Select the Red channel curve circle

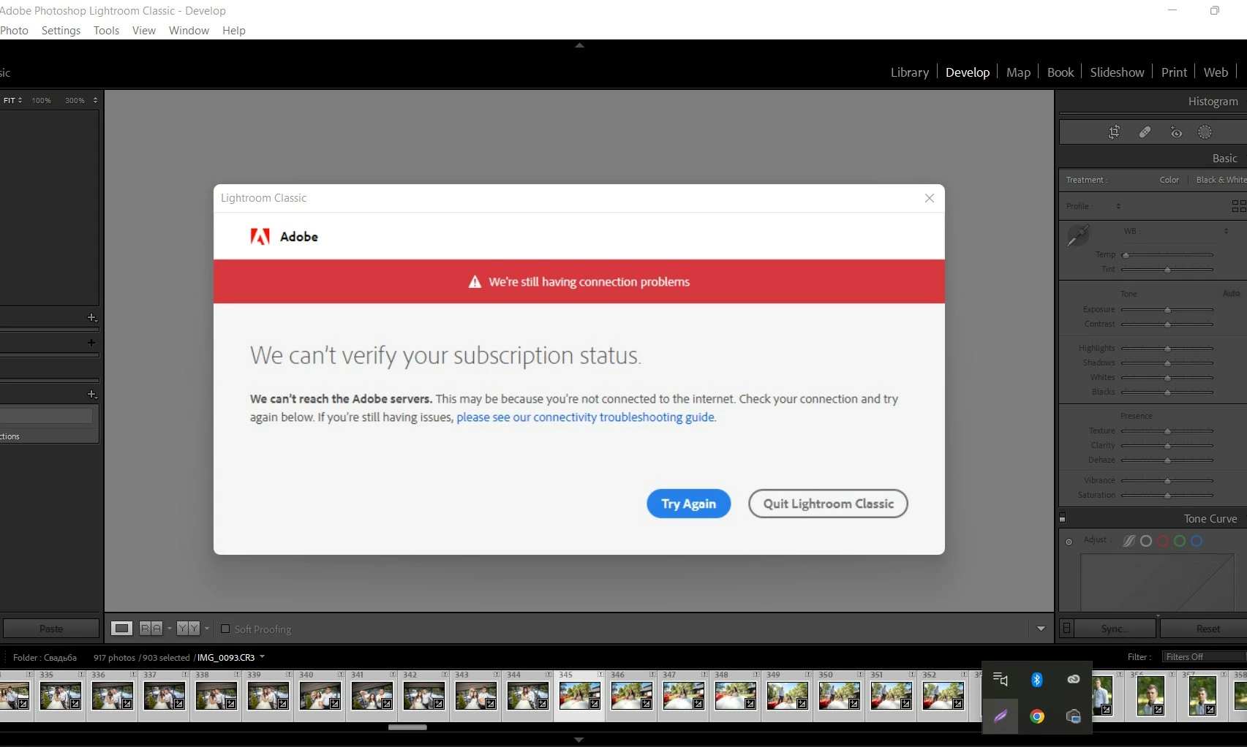click(1163, 541)
